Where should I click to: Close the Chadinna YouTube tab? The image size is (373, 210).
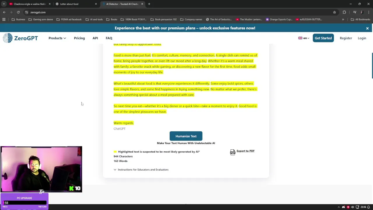pos(50,4)
